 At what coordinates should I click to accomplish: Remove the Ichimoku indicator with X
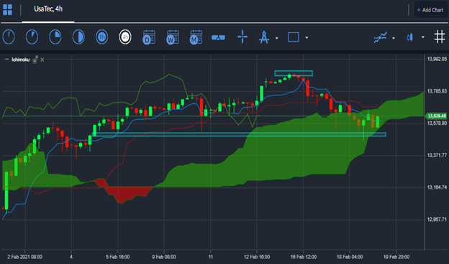pos(42,60)
